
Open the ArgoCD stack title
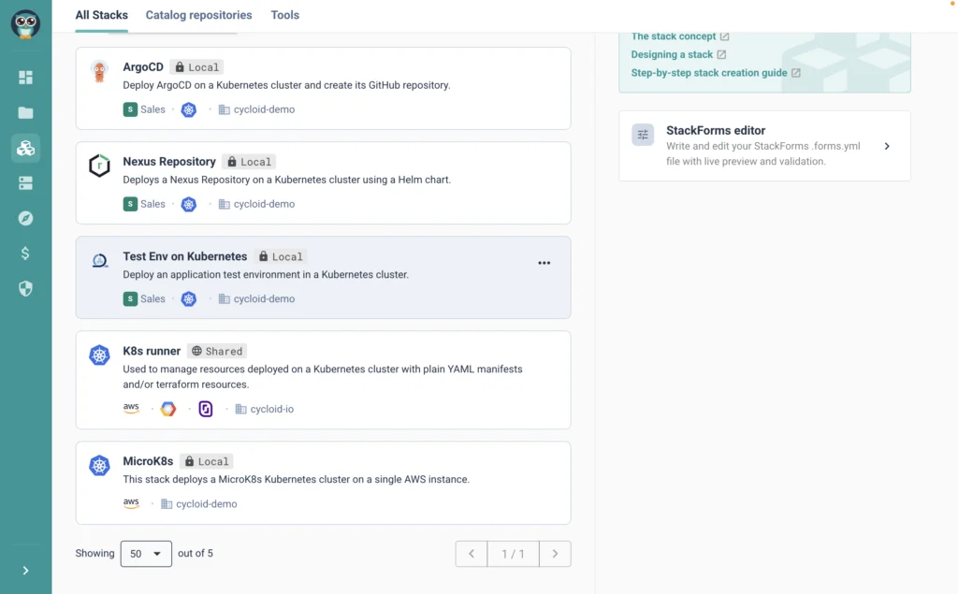143,66
